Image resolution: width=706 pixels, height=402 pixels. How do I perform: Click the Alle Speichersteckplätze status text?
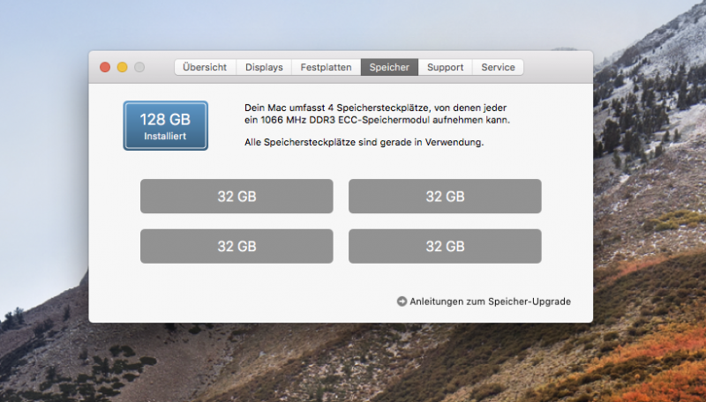coord(364,142)
